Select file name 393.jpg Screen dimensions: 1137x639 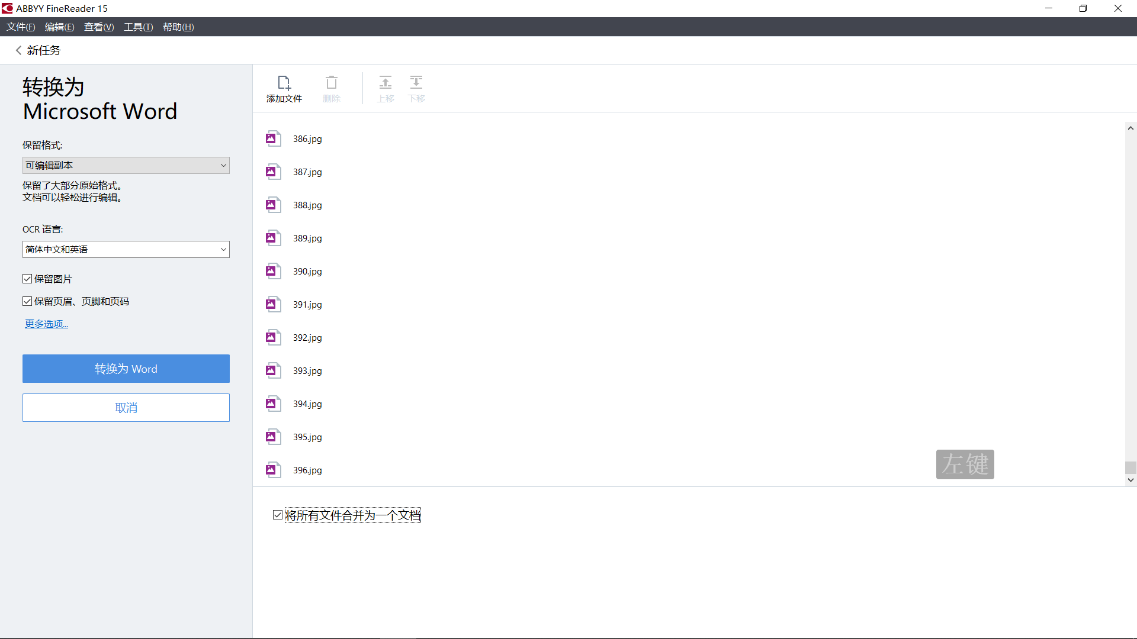[x=307, y=371]
